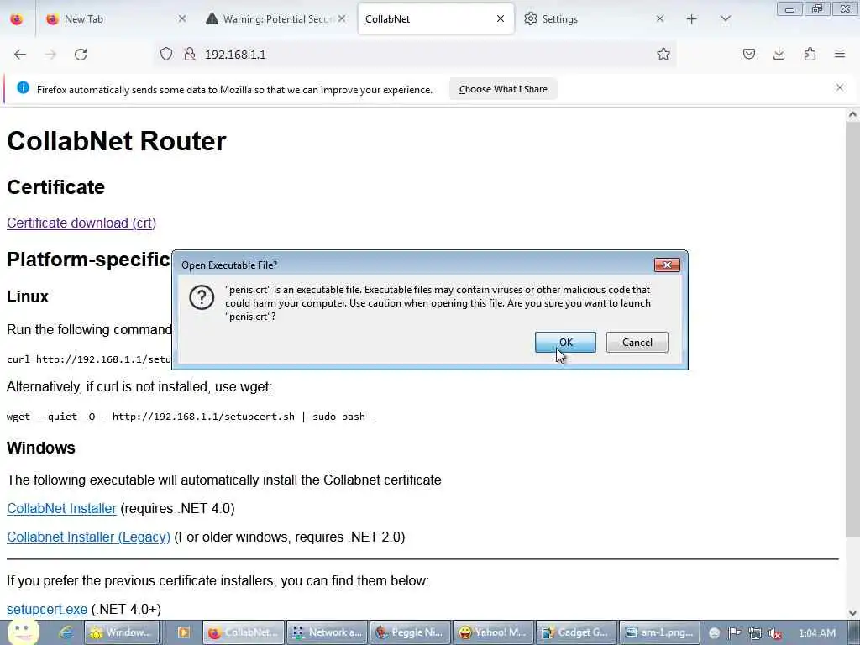Dismiss the Firefox data notification bar
Screen dimensions: 860x645
[840, 87]
